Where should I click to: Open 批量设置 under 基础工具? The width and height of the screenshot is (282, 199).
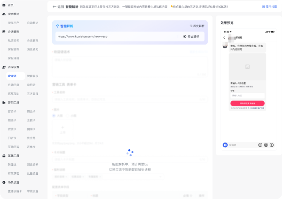pyautogui.click(x=33, y=174)
